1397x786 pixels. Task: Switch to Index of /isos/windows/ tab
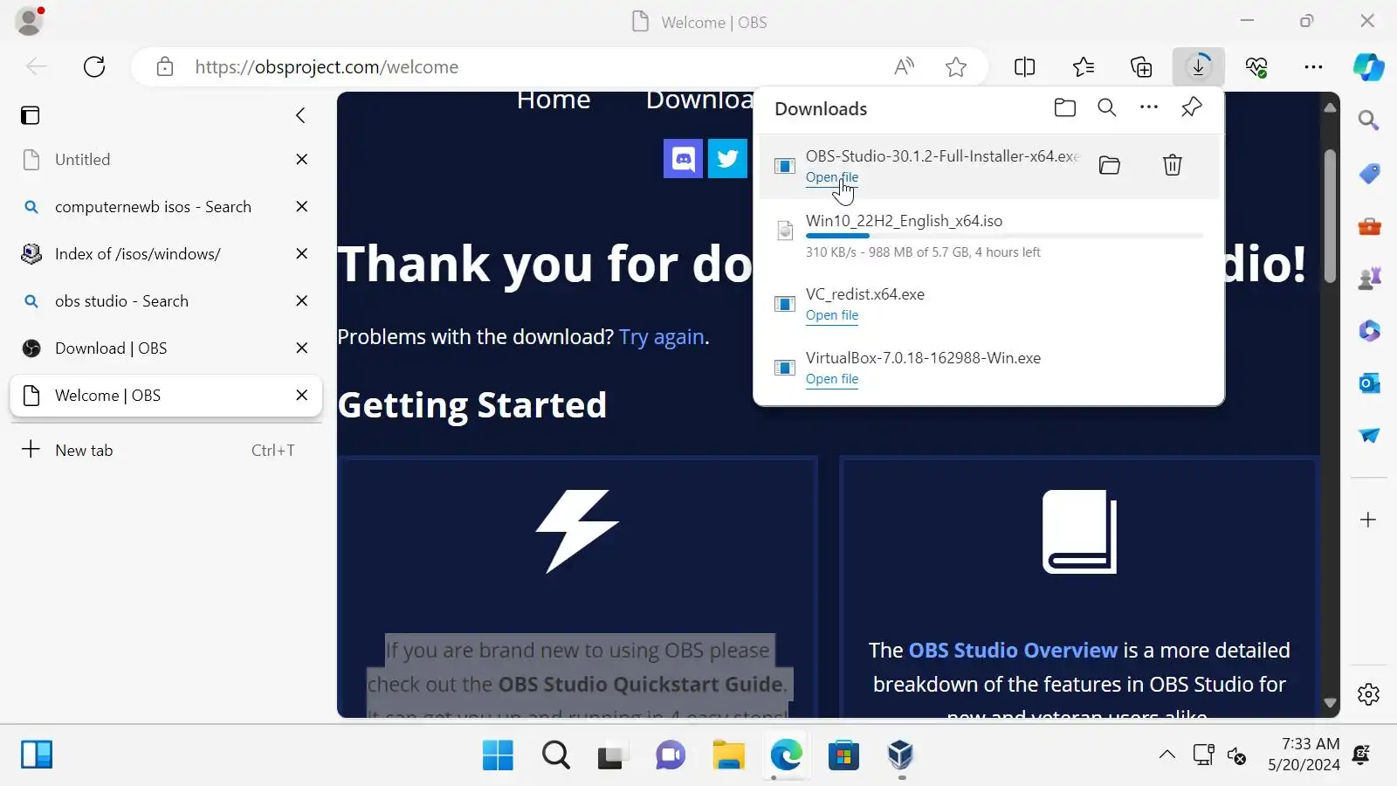pyautogui.click(x=166, y=253)
